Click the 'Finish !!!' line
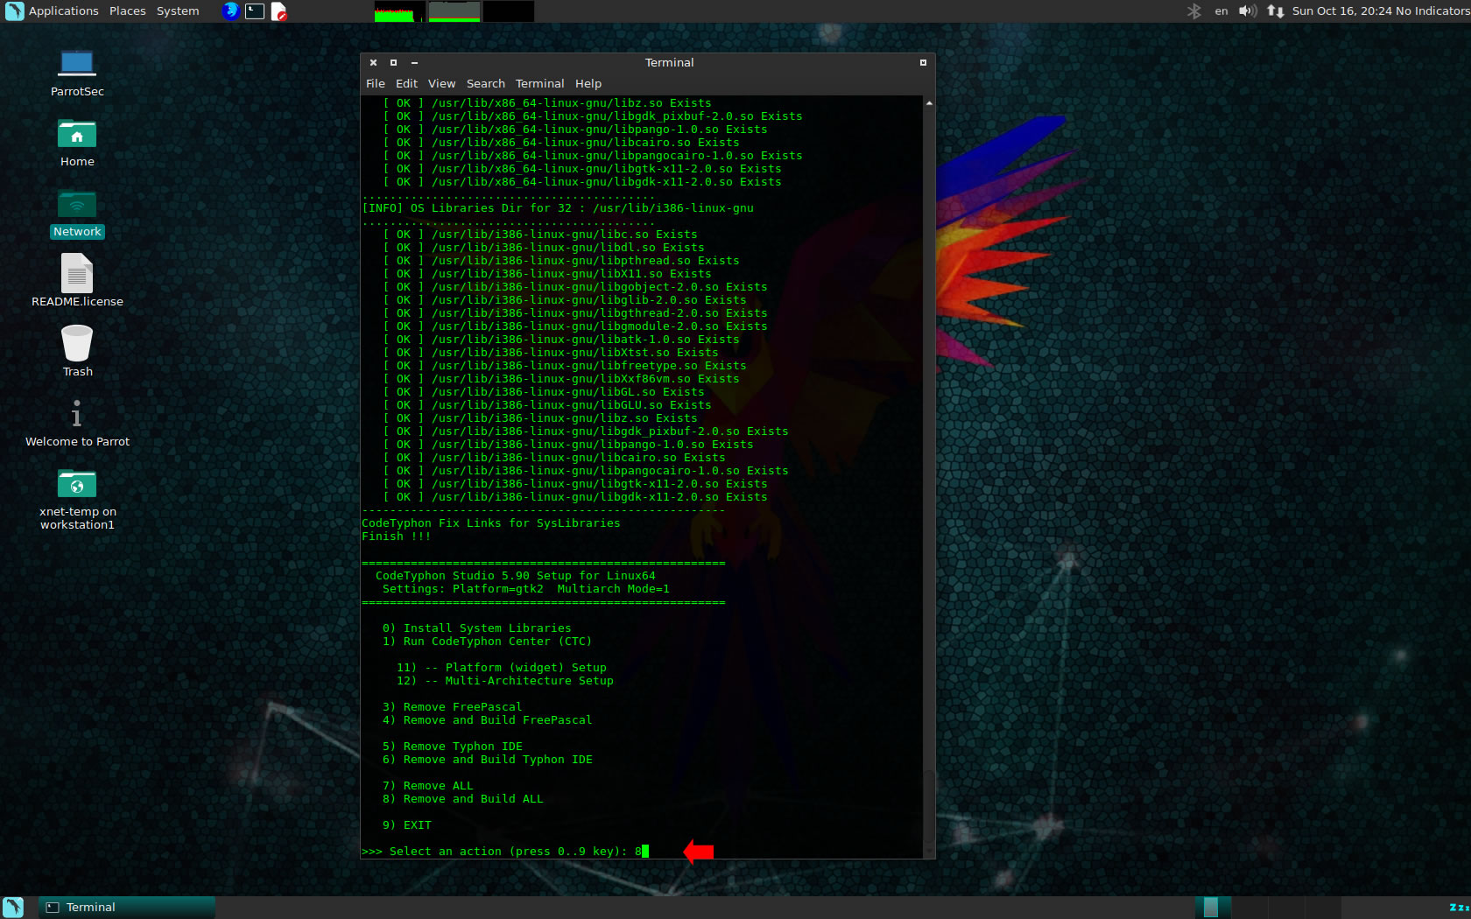Screen dimensions: 1471x919 (396, 536)
